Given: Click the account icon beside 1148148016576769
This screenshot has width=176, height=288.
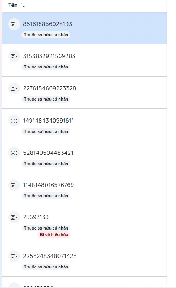Looking at the screenshot, I should pos(14,185).
